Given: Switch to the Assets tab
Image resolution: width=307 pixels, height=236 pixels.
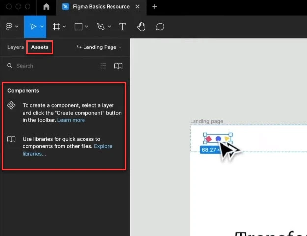Looking at the screenshot, I should coord(40,47).
